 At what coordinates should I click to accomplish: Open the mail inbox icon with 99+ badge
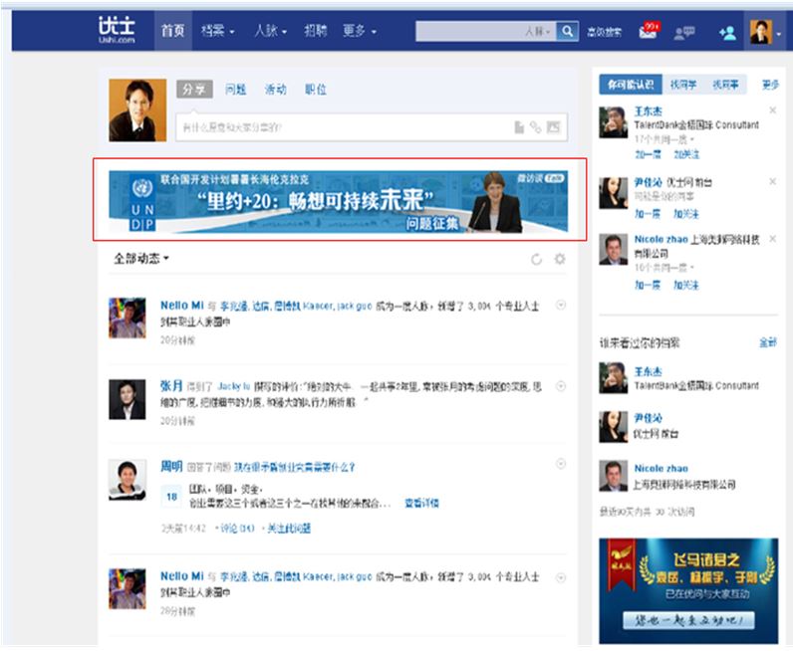[649, 32]
